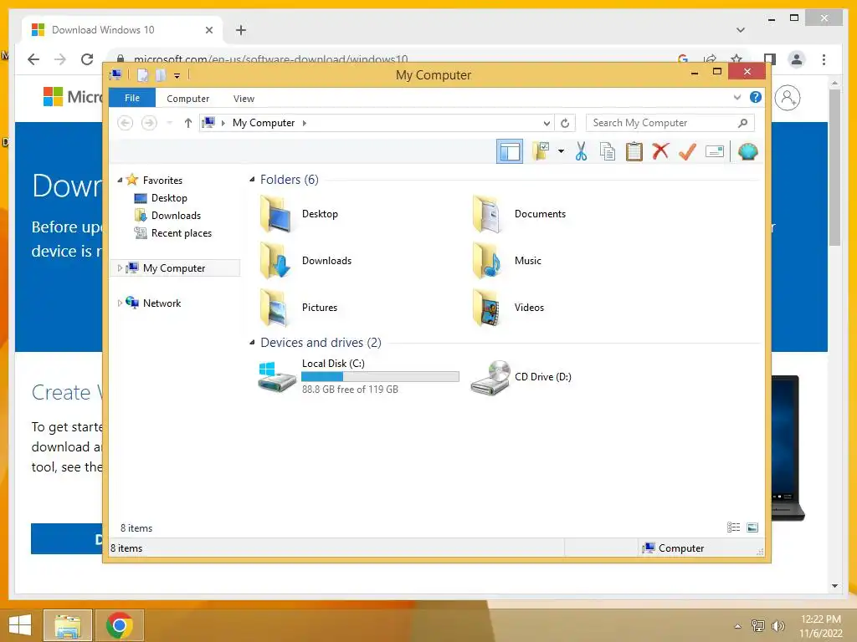
Task: Click the orange checkmark Properties icon
Action: pyautogui.click(x=687, y=151)
